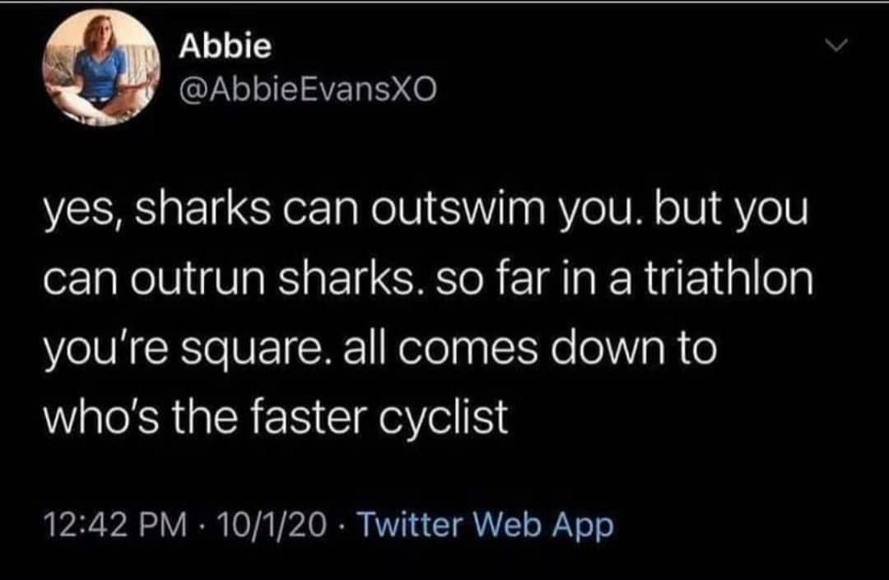Open the tweet options chevron menu
Viewport: 889px width, 580px height.
(x=835, y=44)
